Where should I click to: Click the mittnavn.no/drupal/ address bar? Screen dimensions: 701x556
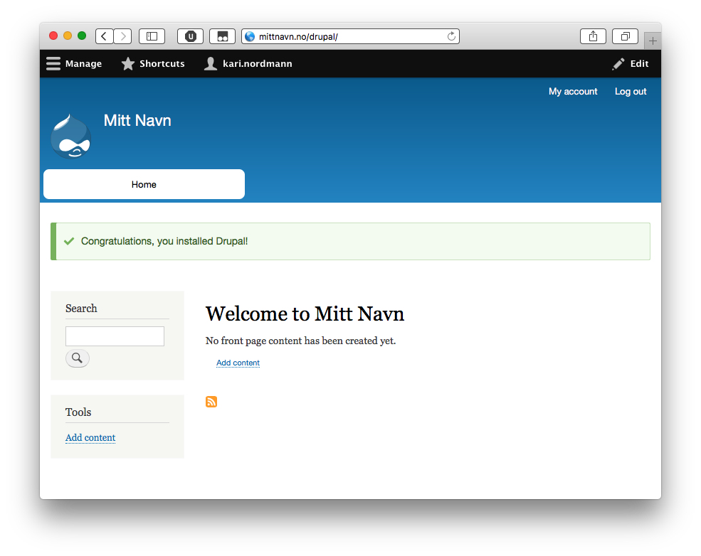(350, 36)
